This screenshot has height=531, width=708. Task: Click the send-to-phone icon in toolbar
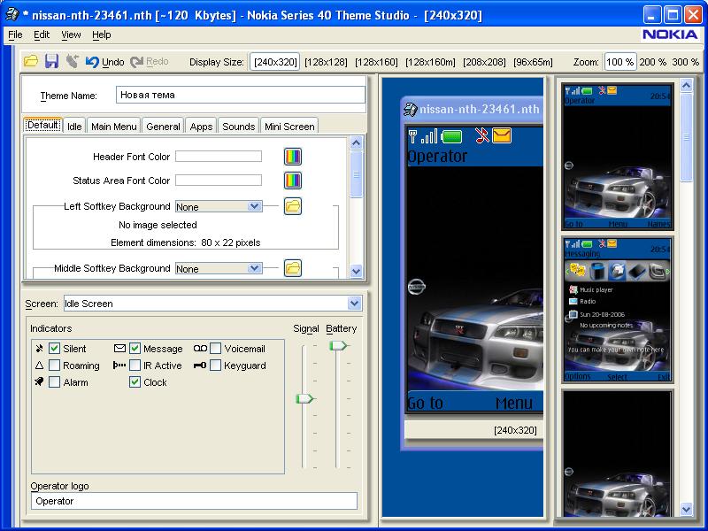72,61
